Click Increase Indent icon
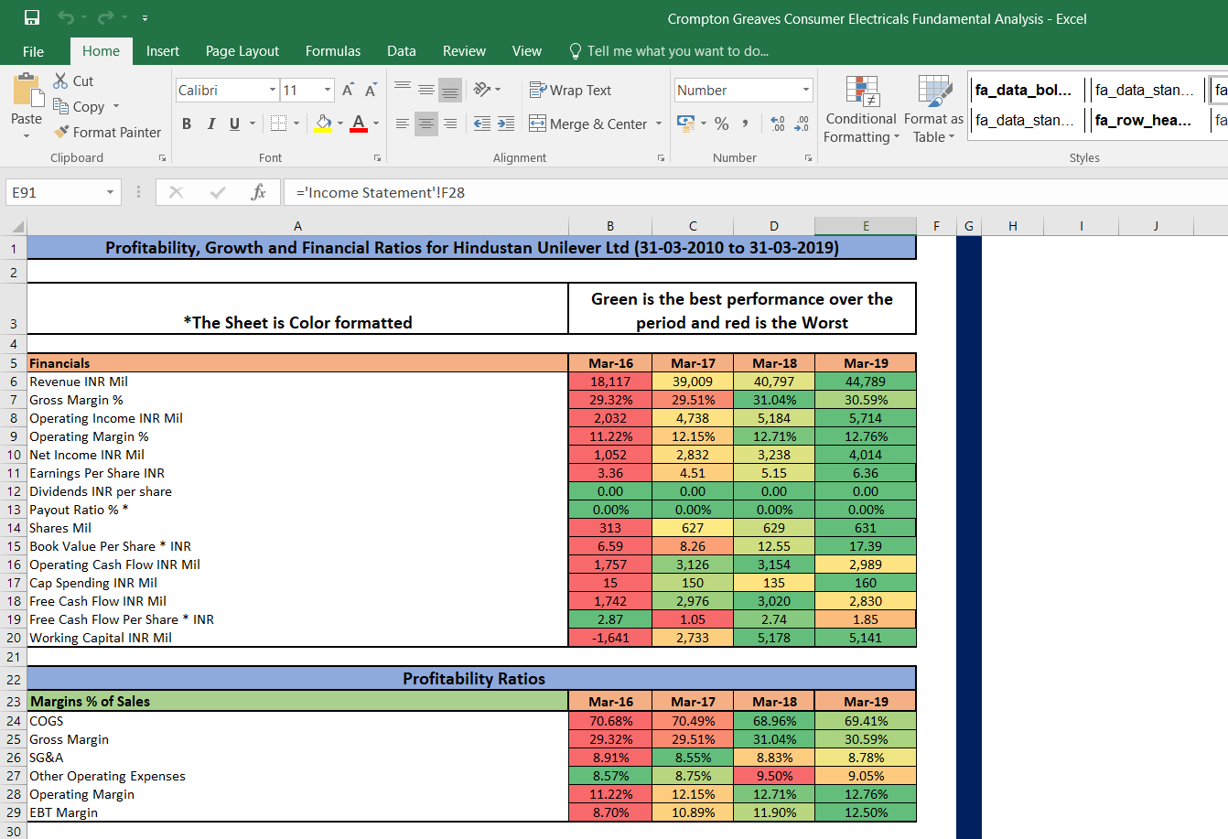The height and width of the screenshot is (839, 1228). click(x=506, y=124)
